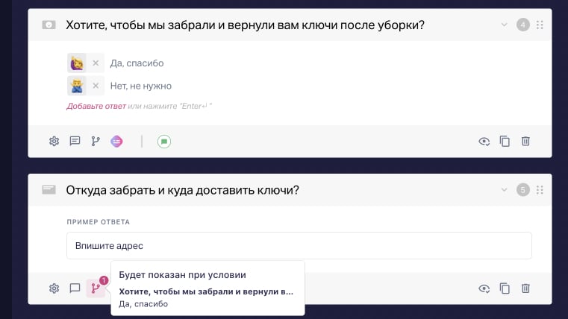This screenshot has height=319, width=568.
Task: Collapse question 5 with the chevron arrow
Action: (x=505, y=190)
